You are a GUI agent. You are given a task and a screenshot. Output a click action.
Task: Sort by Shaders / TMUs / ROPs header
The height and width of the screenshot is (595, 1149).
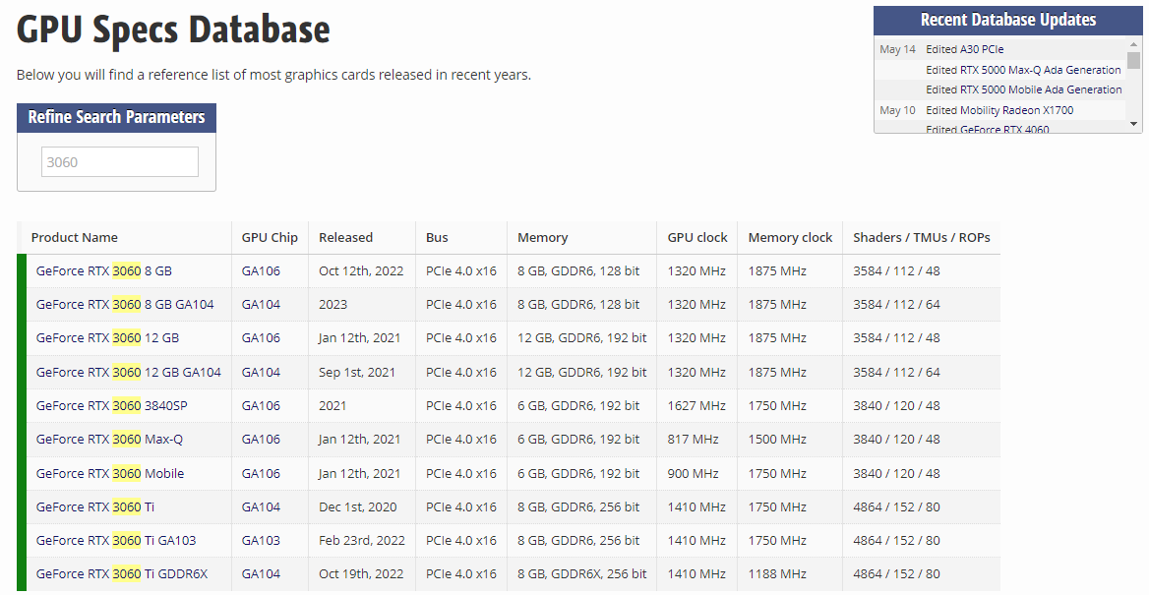921,237
